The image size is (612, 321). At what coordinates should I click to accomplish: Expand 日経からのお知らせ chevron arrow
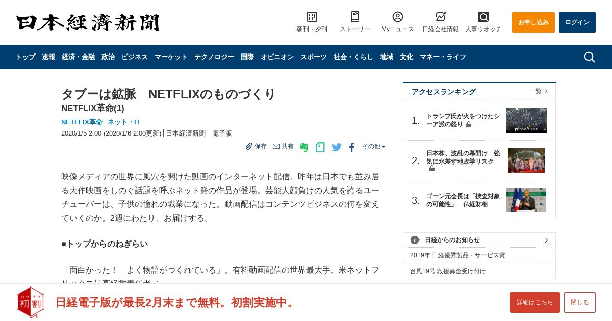(546, 240)
